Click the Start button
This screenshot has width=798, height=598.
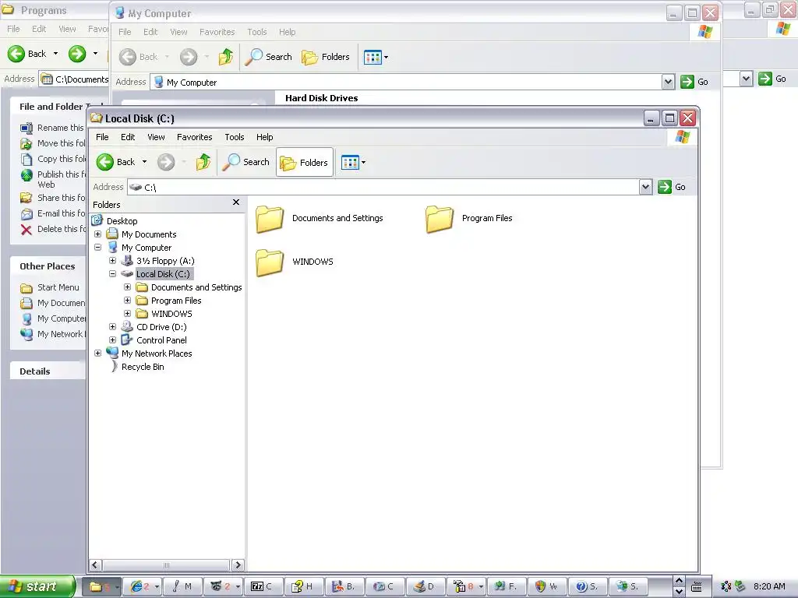37,586
